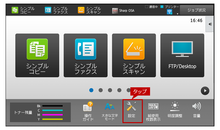
Task: Tap the プリンター status indicator
Action: pos(170,7)
